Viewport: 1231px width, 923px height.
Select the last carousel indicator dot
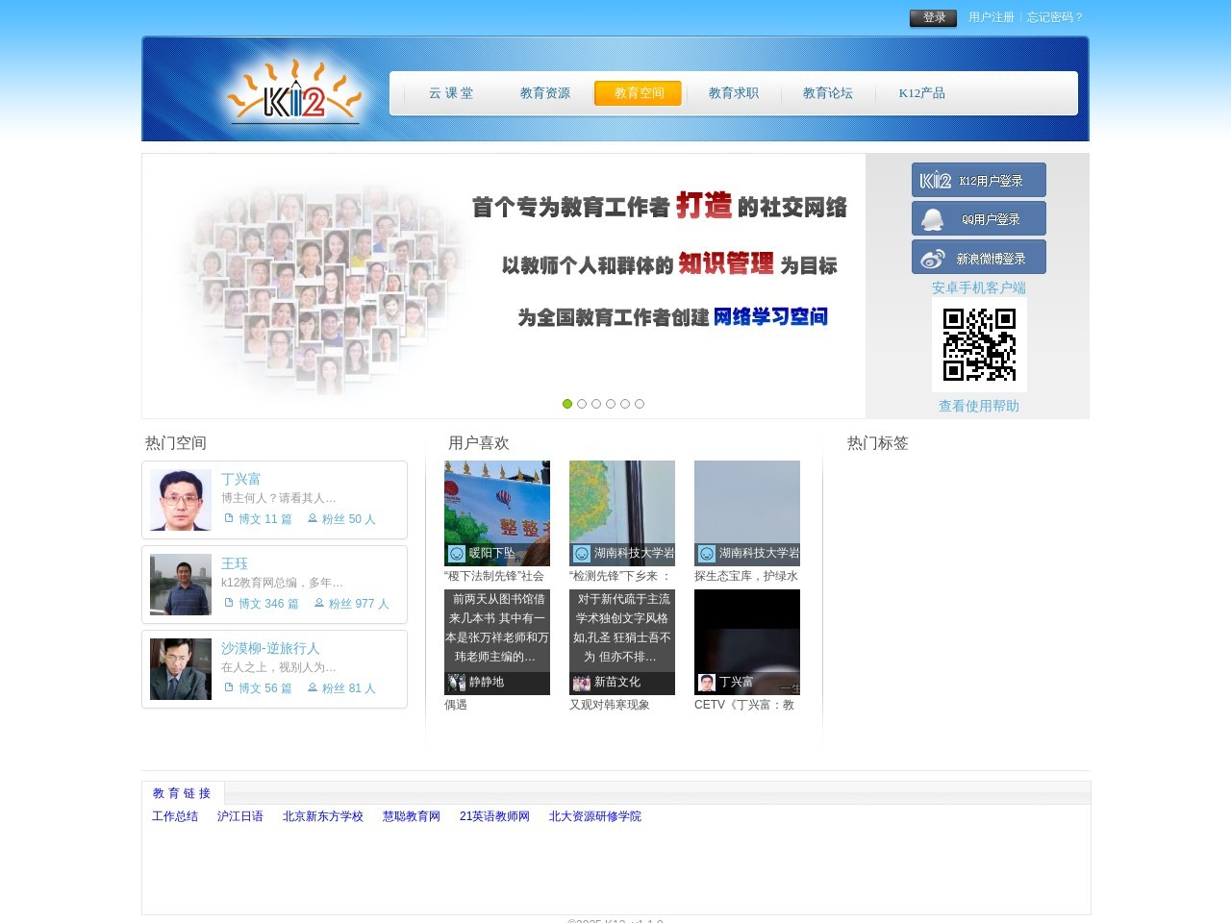click(x=640, y=404)
